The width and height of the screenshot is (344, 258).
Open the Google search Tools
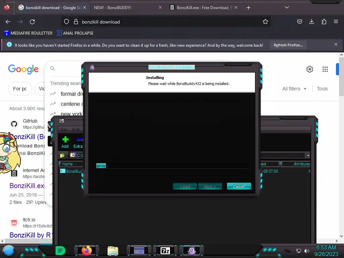click(322, 89)
